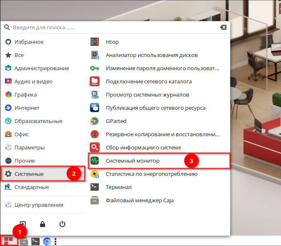Open Центр управления
281x246 pixels.
pyautogui.click(x=38, y=205)
